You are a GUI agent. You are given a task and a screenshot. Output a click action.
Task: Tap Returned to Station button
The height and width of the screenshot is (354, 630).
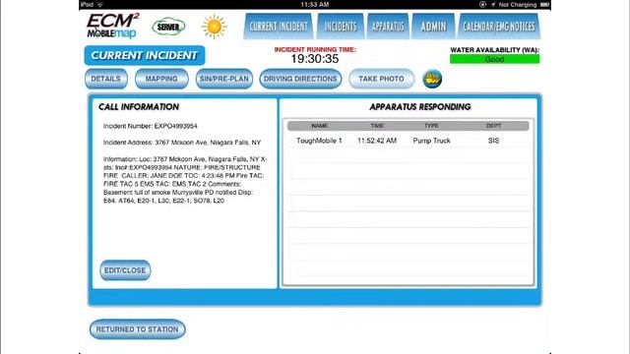[x=138, y=329]
